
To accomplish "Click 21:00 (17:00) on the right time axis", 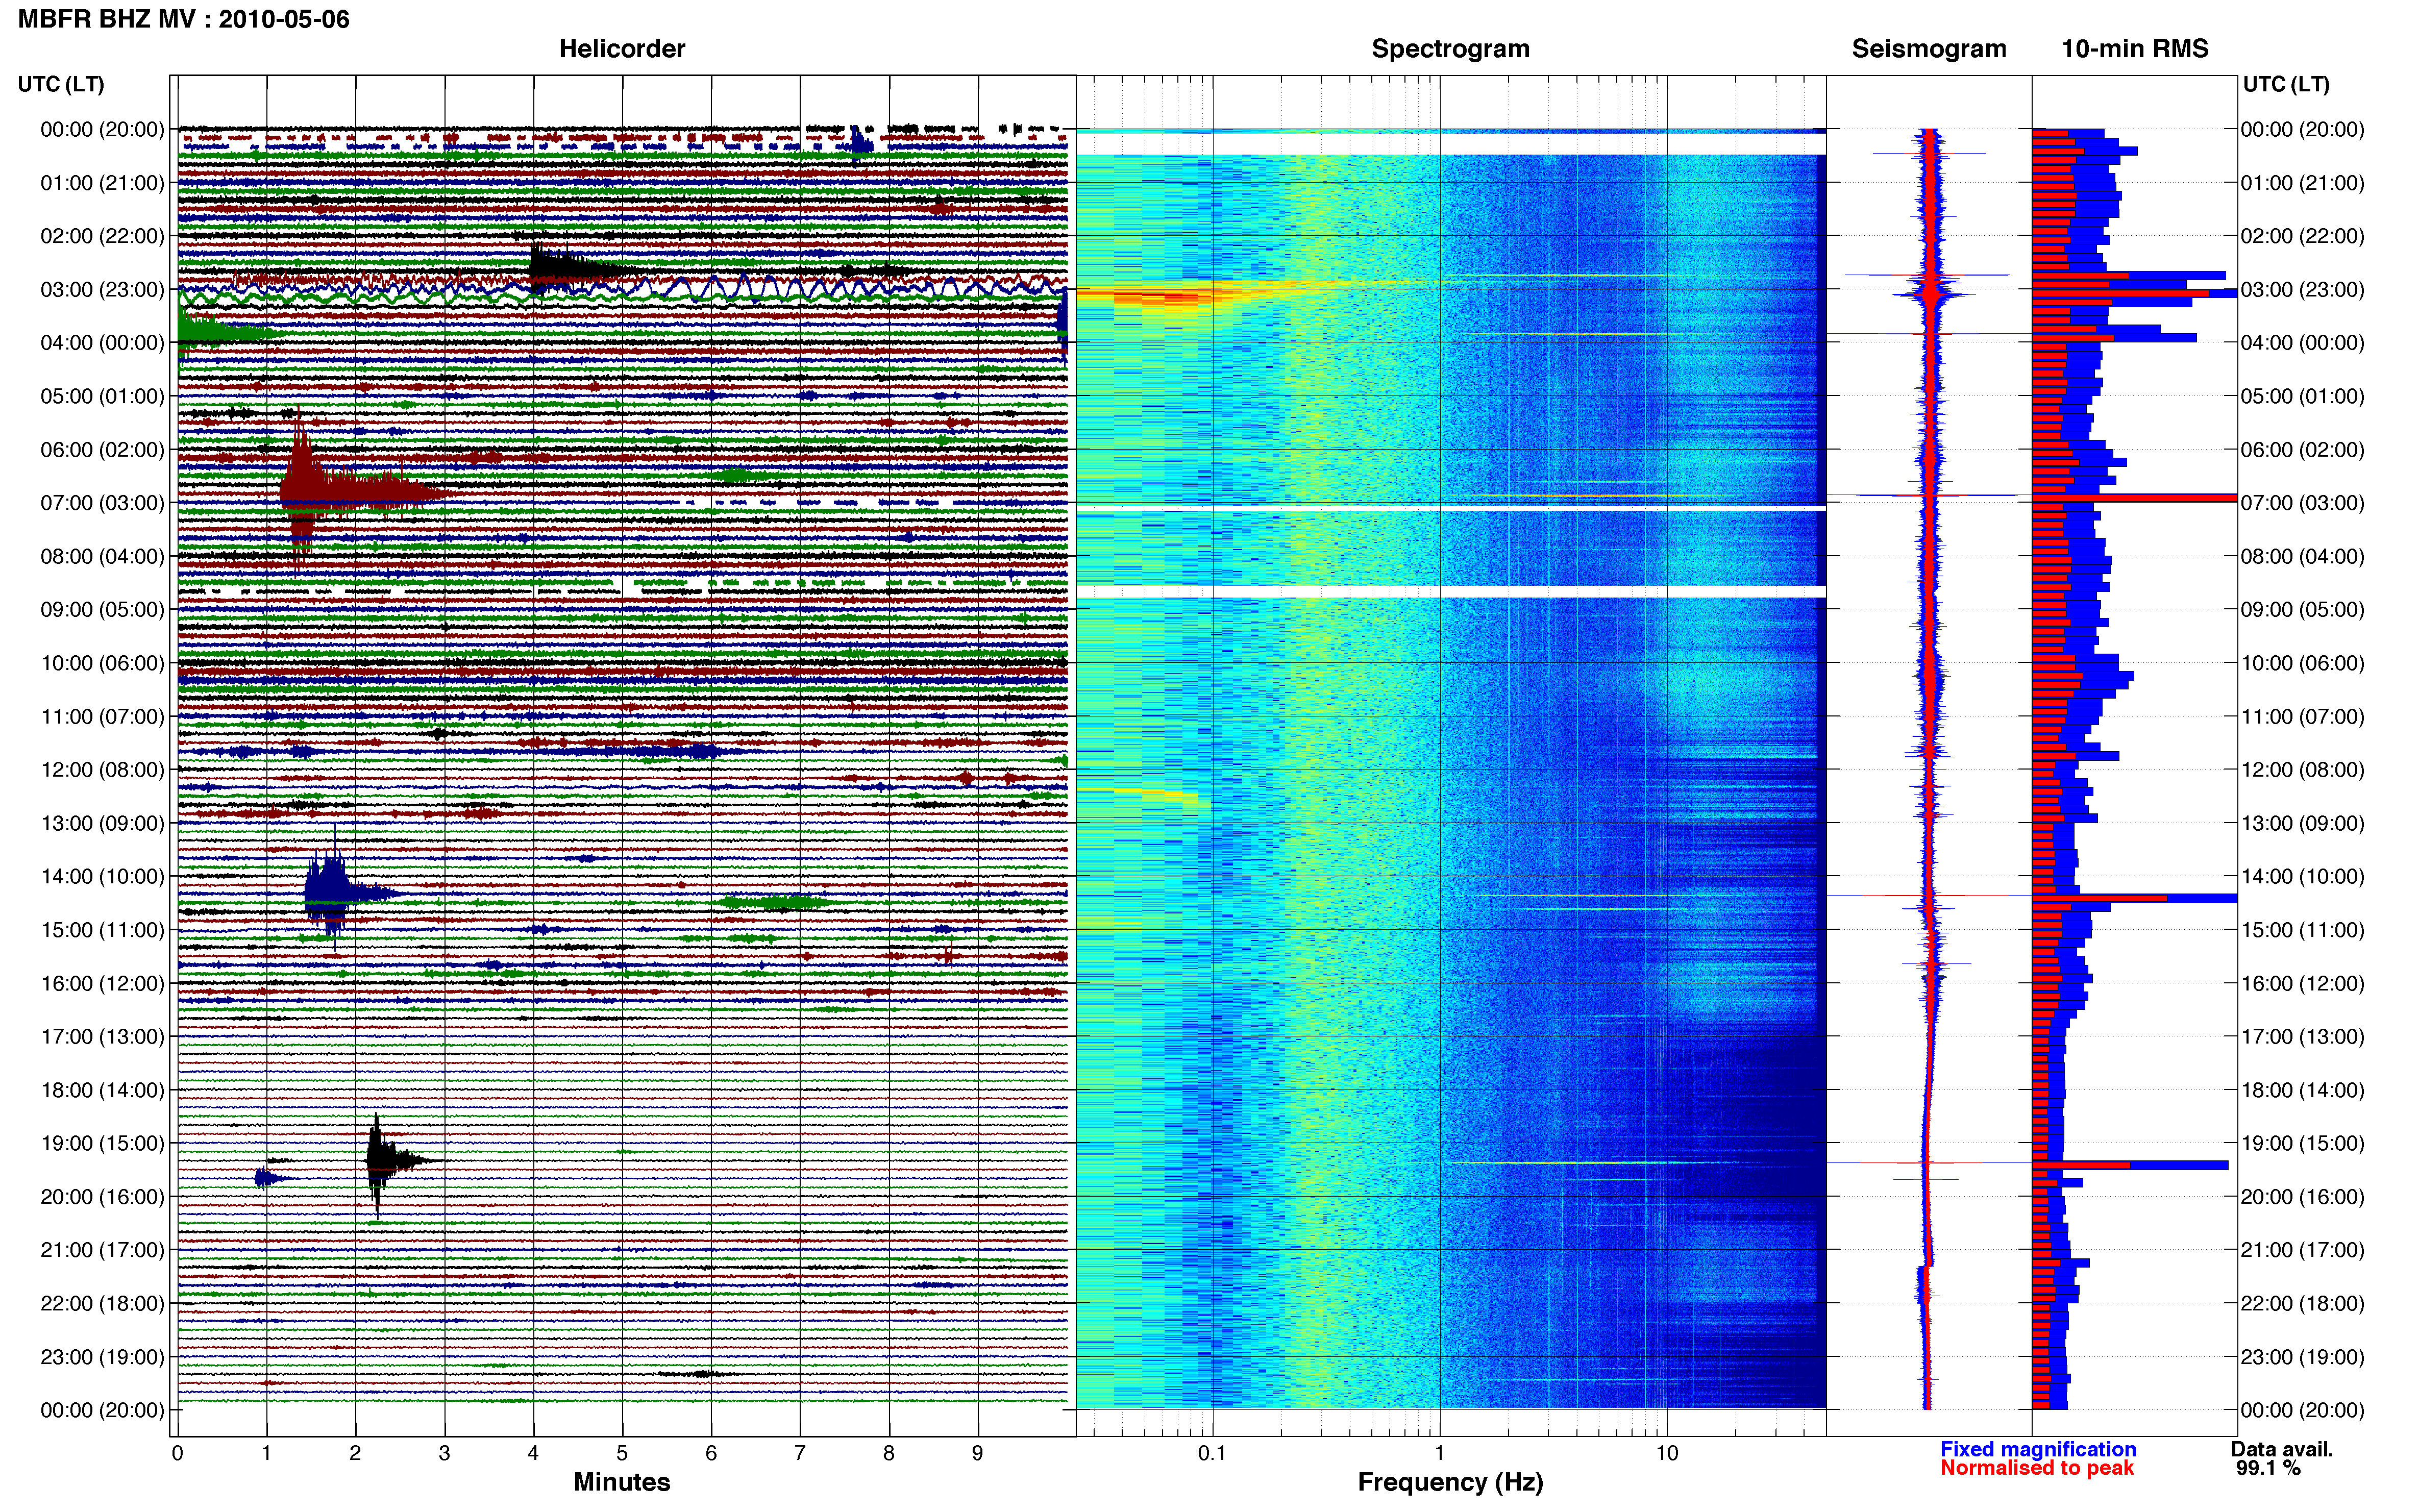I will (x=2302, y=1249).
